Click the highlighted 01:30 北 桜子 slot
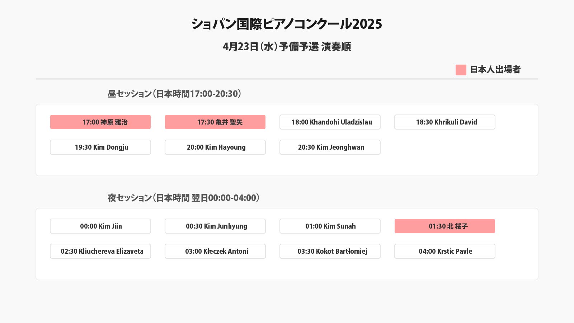Screen dimensions: 574x323 pos(445,226)
